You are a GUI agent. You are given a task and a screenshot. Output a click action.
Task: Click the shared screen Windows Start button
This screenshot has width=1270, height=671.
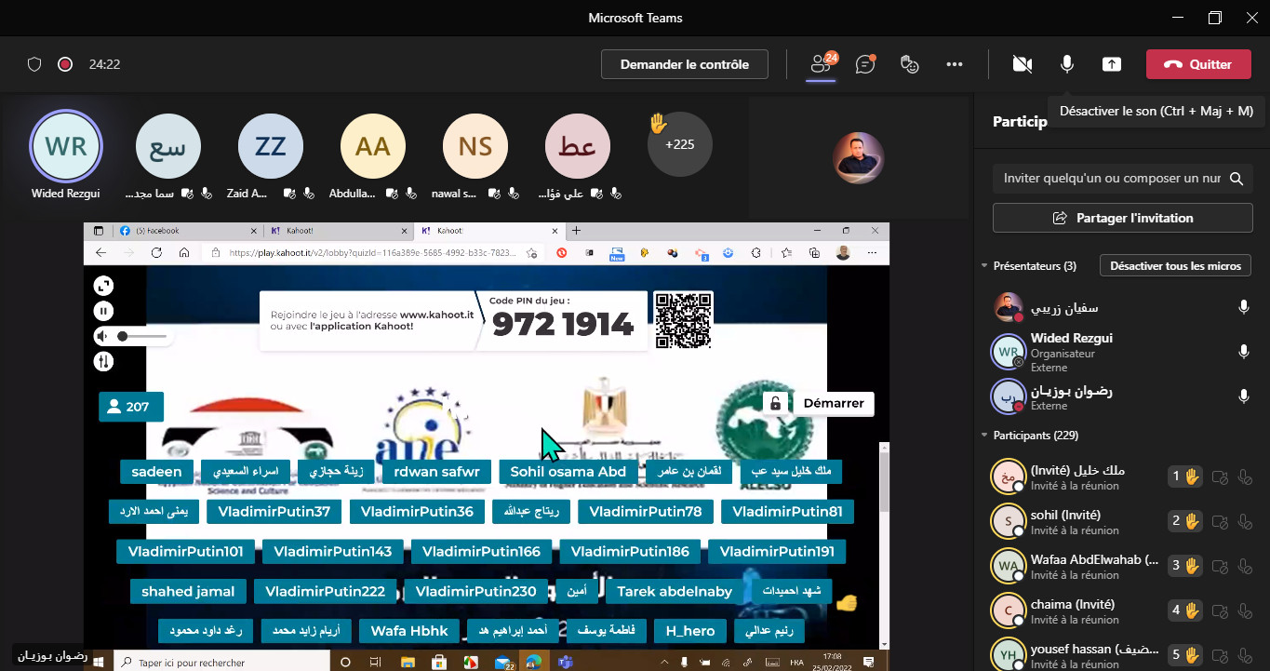(100, 663)
